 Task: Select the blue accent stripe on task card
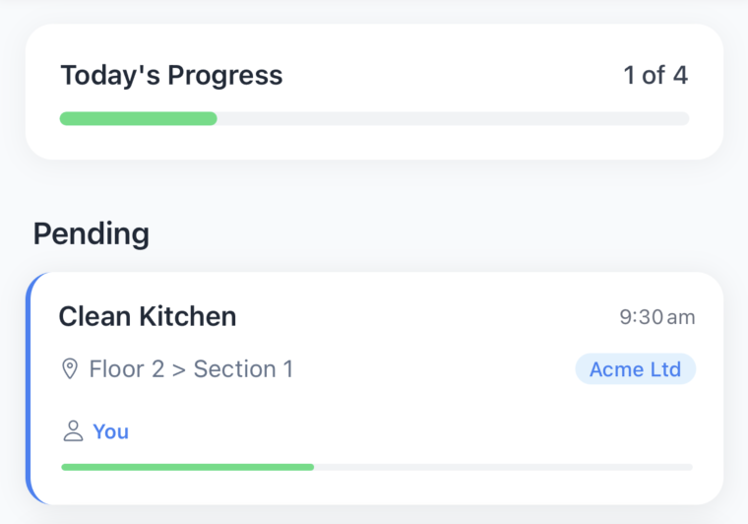29,388
